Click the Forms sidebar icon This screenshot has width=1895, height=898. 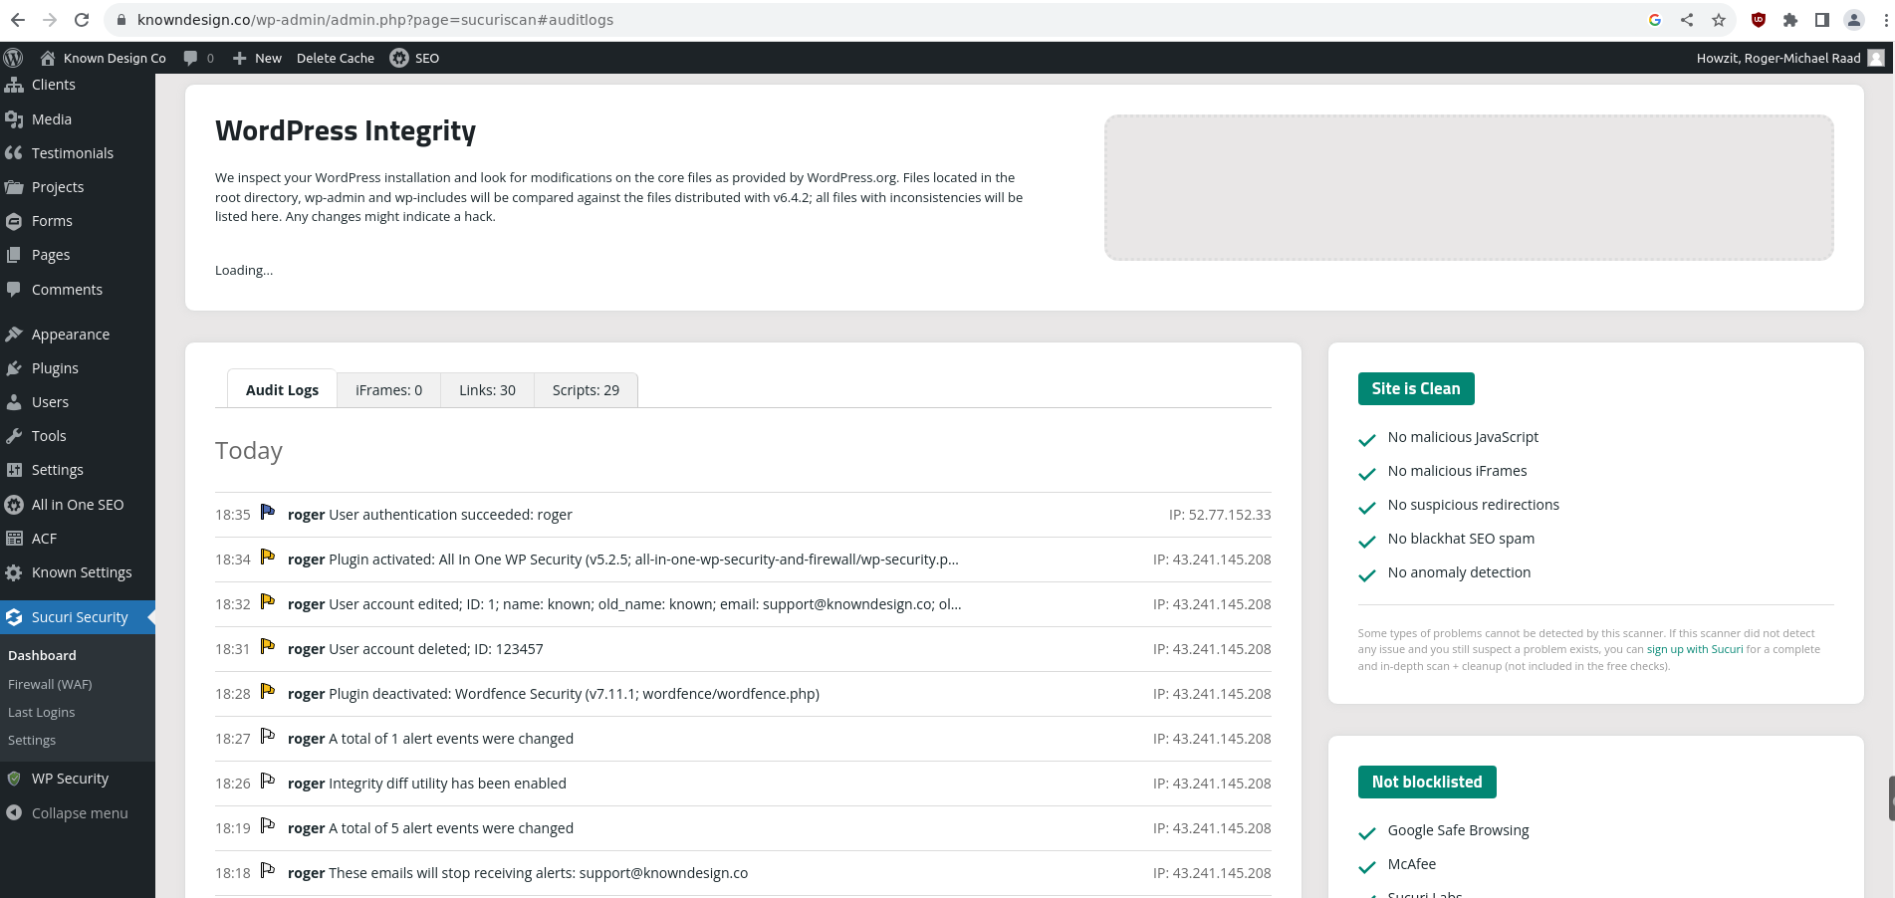14,221
